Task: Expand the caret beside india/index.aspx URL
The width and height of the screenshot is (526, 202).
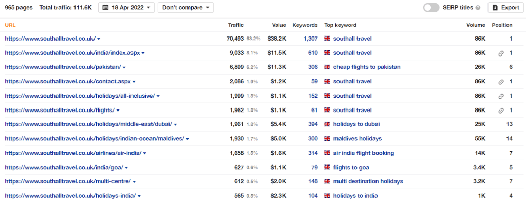Action: pyautogui.click(x=143, y=53)
